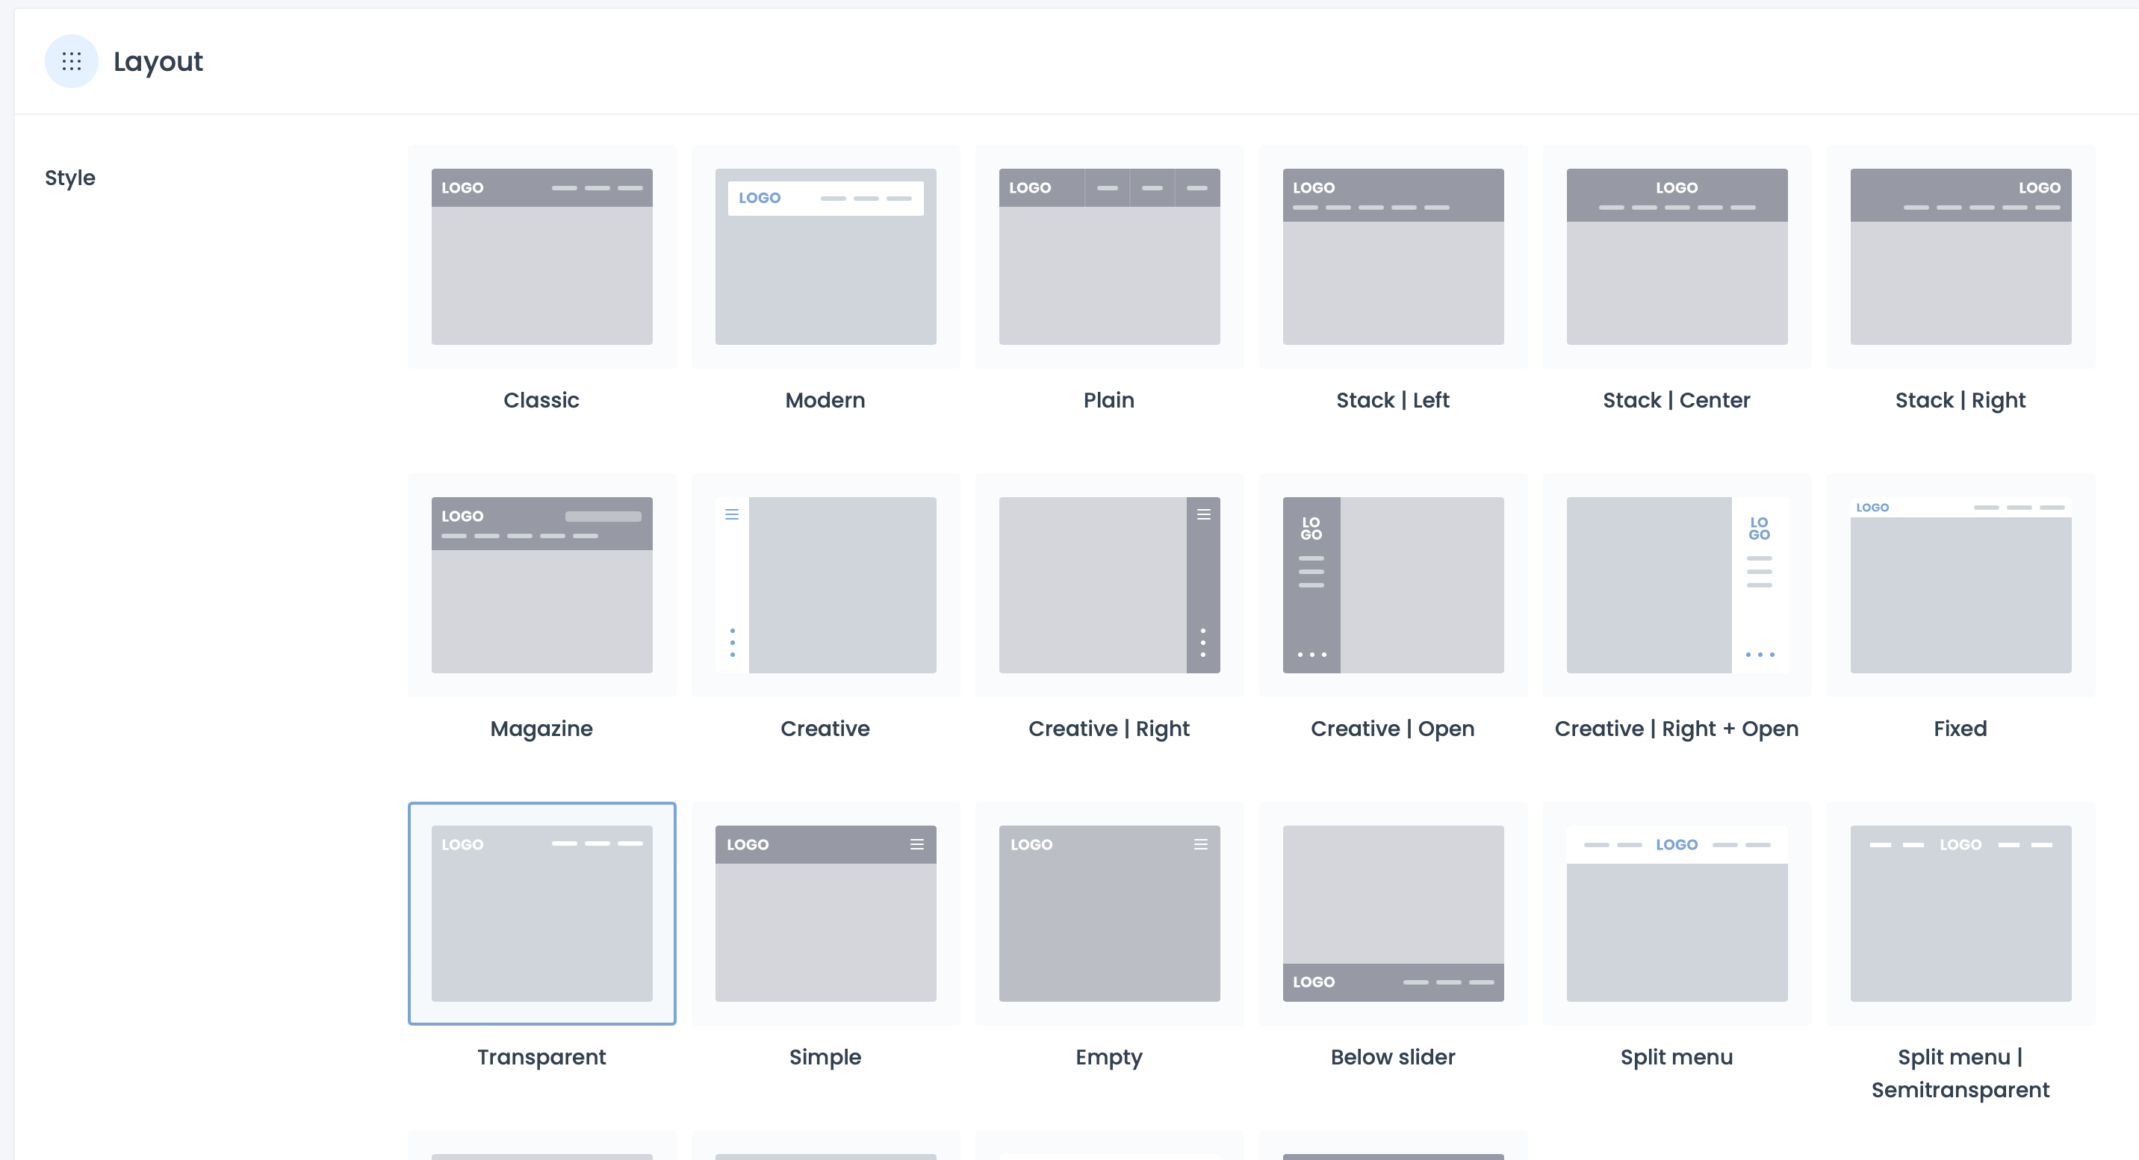Screen dimensions: 2139x1160
Task: Pick the Stack | Center header thumbnail
Action: pos(1677,256)
